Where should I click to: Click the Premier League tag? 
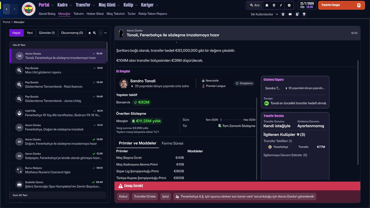[214, 86]
